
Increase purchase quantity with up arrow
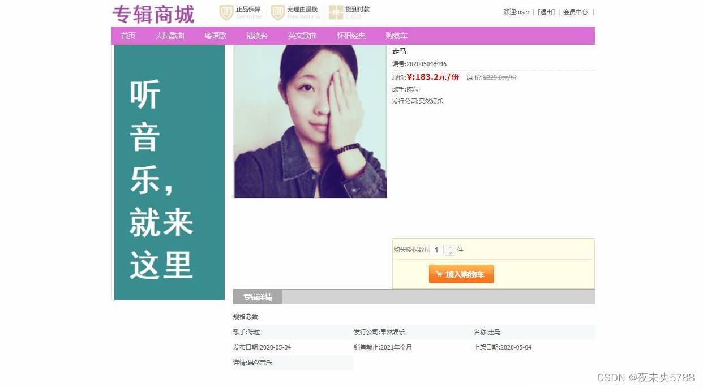(x=450, y=247)
